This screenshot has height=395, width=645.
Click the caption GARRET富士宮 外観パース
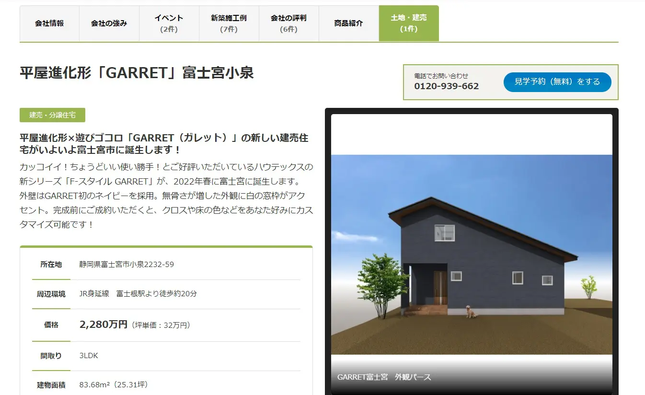(x=384, y=377)
